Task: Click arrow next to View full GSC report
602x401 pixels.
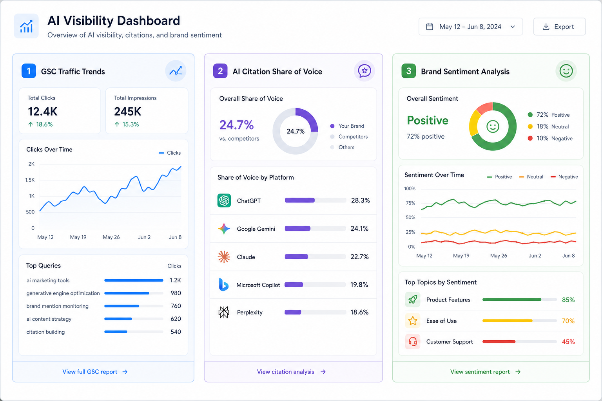Action: click(125, 372)
